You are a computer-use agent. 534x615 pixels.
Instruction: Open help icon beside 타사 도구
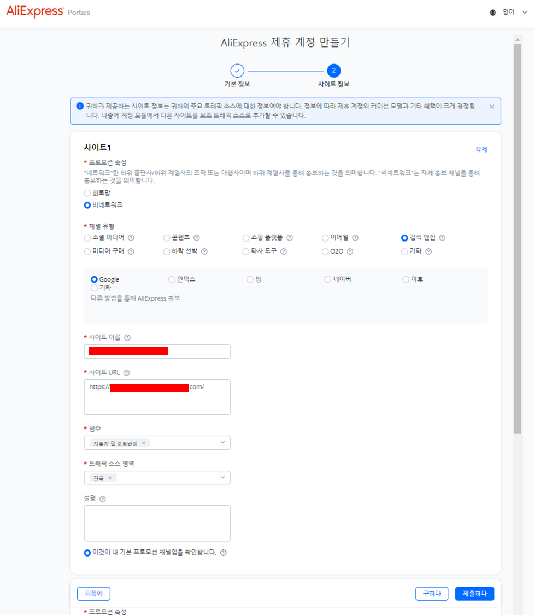click(284, 251)
